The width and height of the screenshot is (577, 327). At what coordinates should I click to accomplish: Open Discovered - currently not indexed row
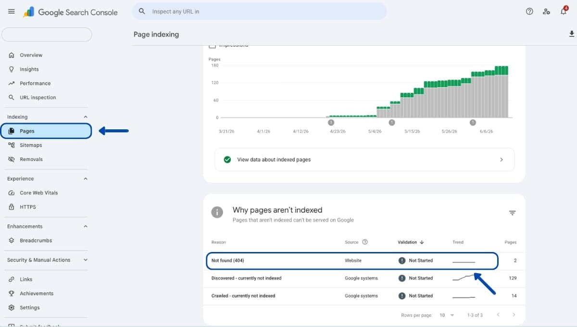pyautogui.click(x=364, y=278)
